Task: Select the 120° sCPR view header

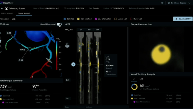Action: point(98,30)
